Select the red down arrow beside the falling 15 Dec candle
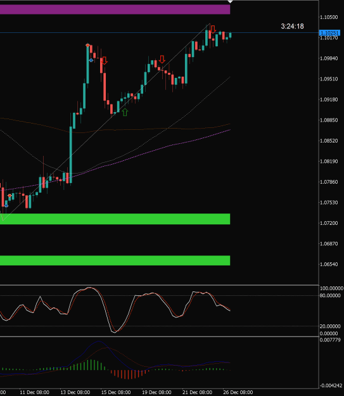This screenshot has width=344, height=396. [x=104, y=61]
